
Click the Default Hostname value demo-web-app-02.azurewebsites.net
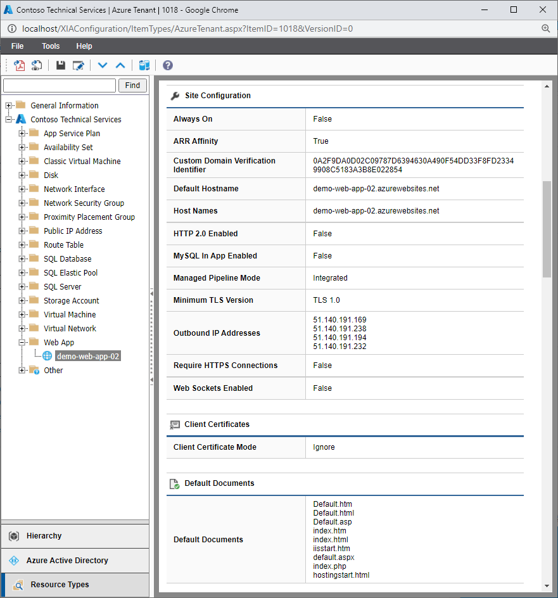[376, 189]
